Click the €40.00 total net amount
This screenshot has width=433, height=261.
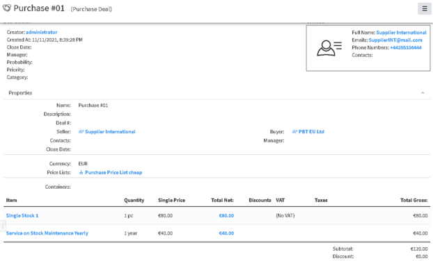click(x=226, y=233)
